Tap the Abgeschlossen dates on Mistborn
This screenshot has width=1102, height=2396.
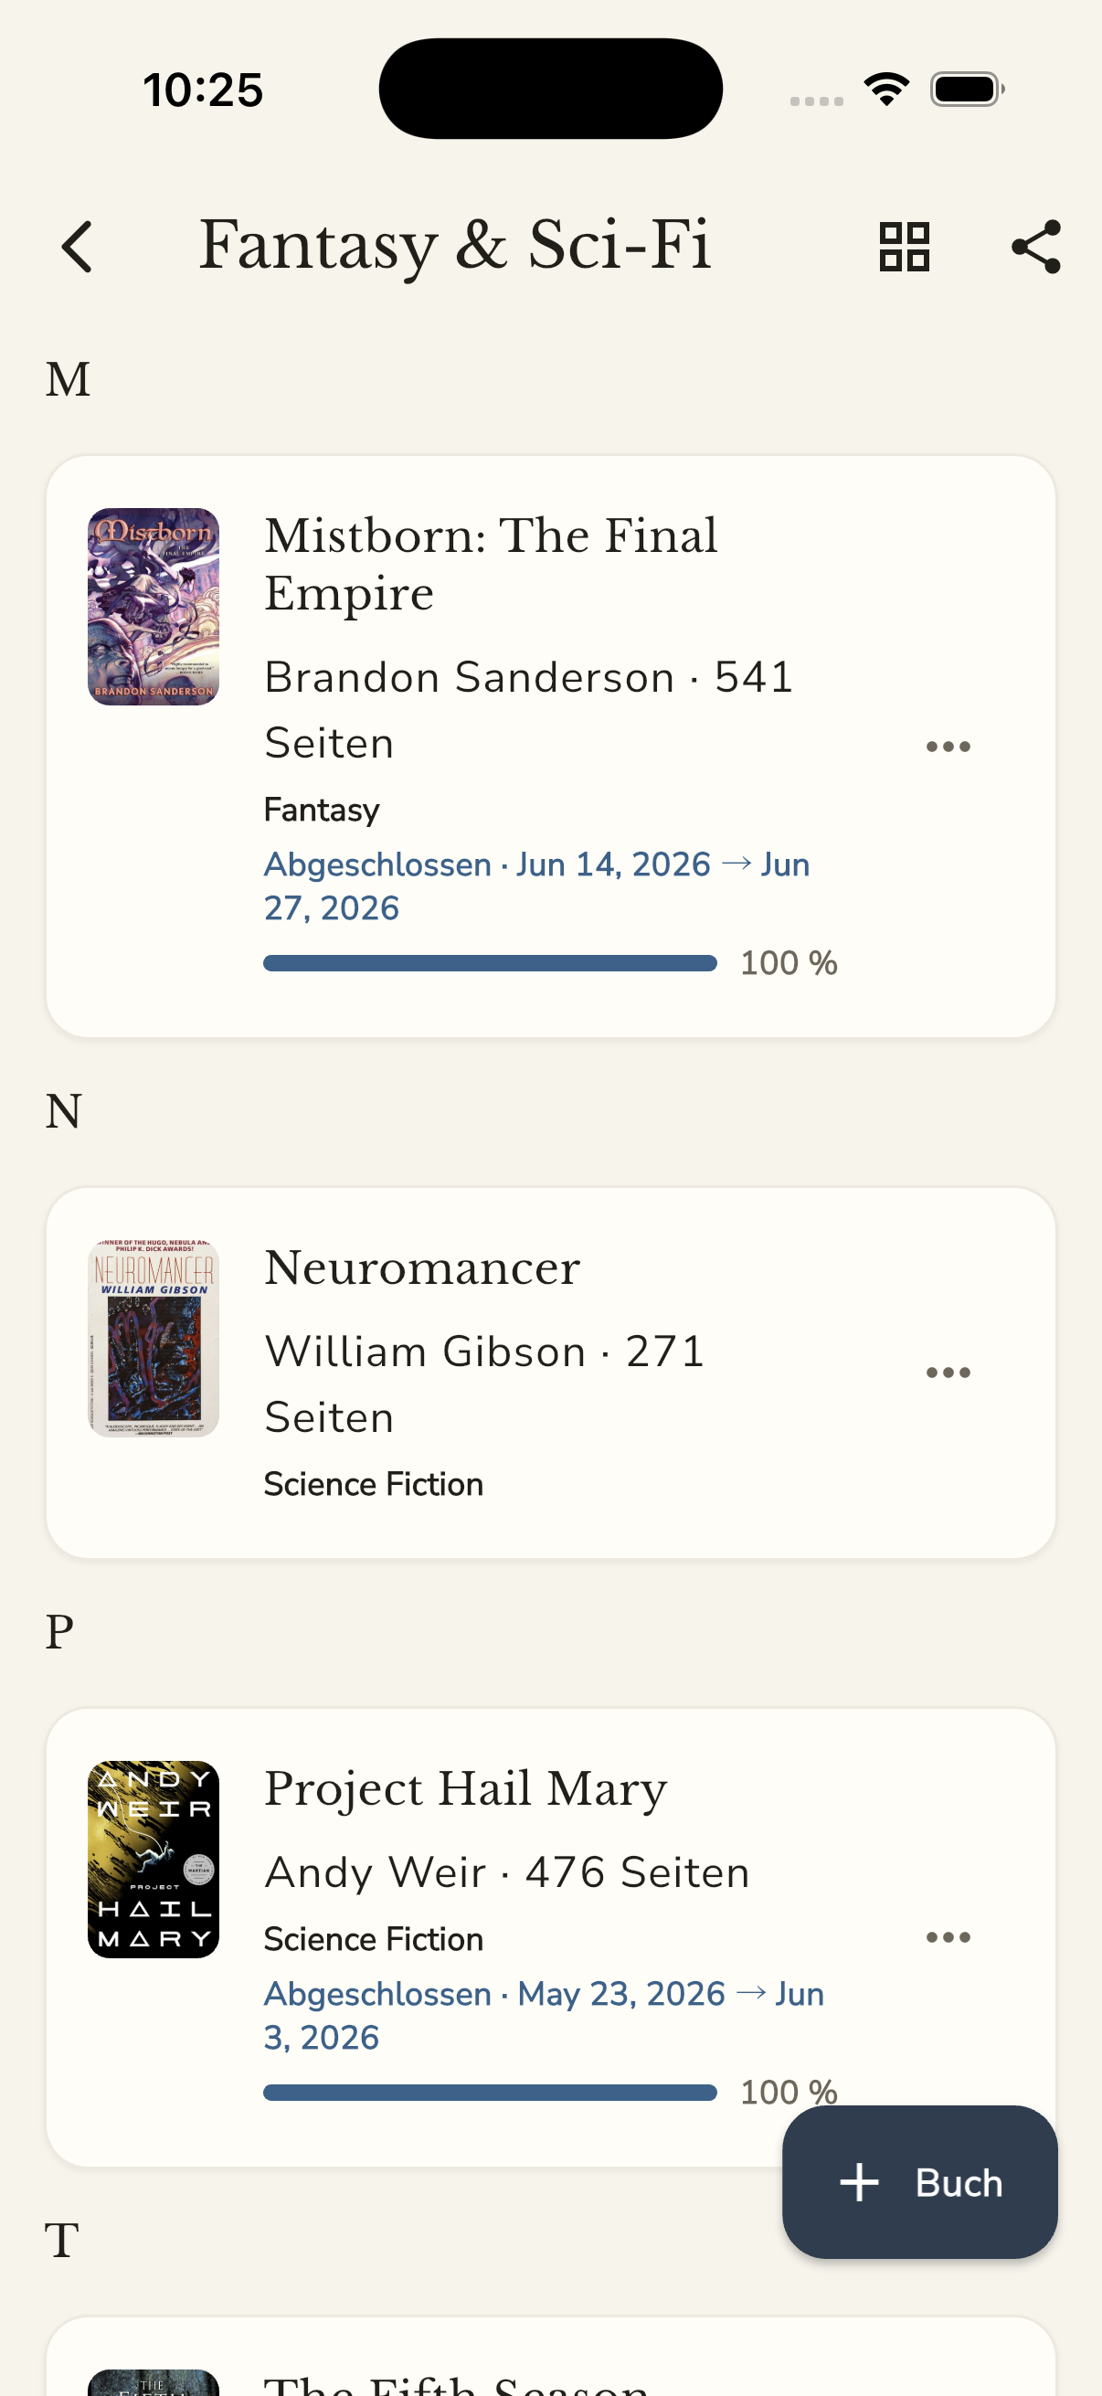pos(536,885)
